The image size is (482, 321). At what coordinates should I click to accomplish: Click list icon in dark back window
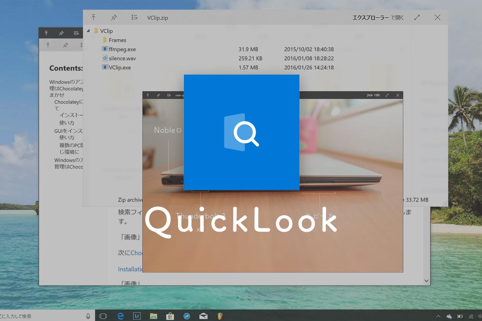pyautogui.click(x=76, y=33)
